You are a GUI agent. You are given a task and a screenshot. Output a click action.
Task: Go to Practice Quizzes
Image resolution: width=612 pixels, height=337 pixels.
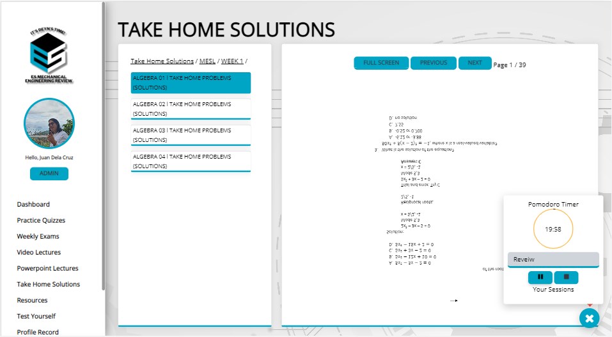point(41,220)
